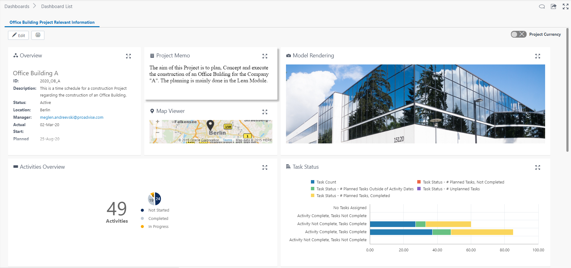Open manager email meglen.andreevski@proadvise.com

71,118
